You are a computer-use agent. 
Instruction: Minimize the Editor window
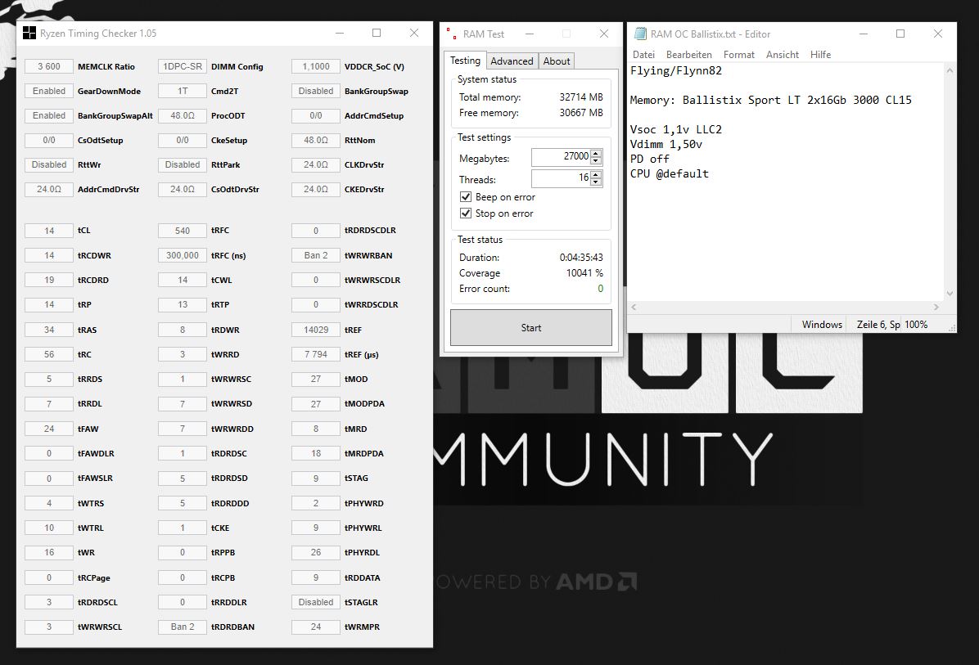pos(864,34)
